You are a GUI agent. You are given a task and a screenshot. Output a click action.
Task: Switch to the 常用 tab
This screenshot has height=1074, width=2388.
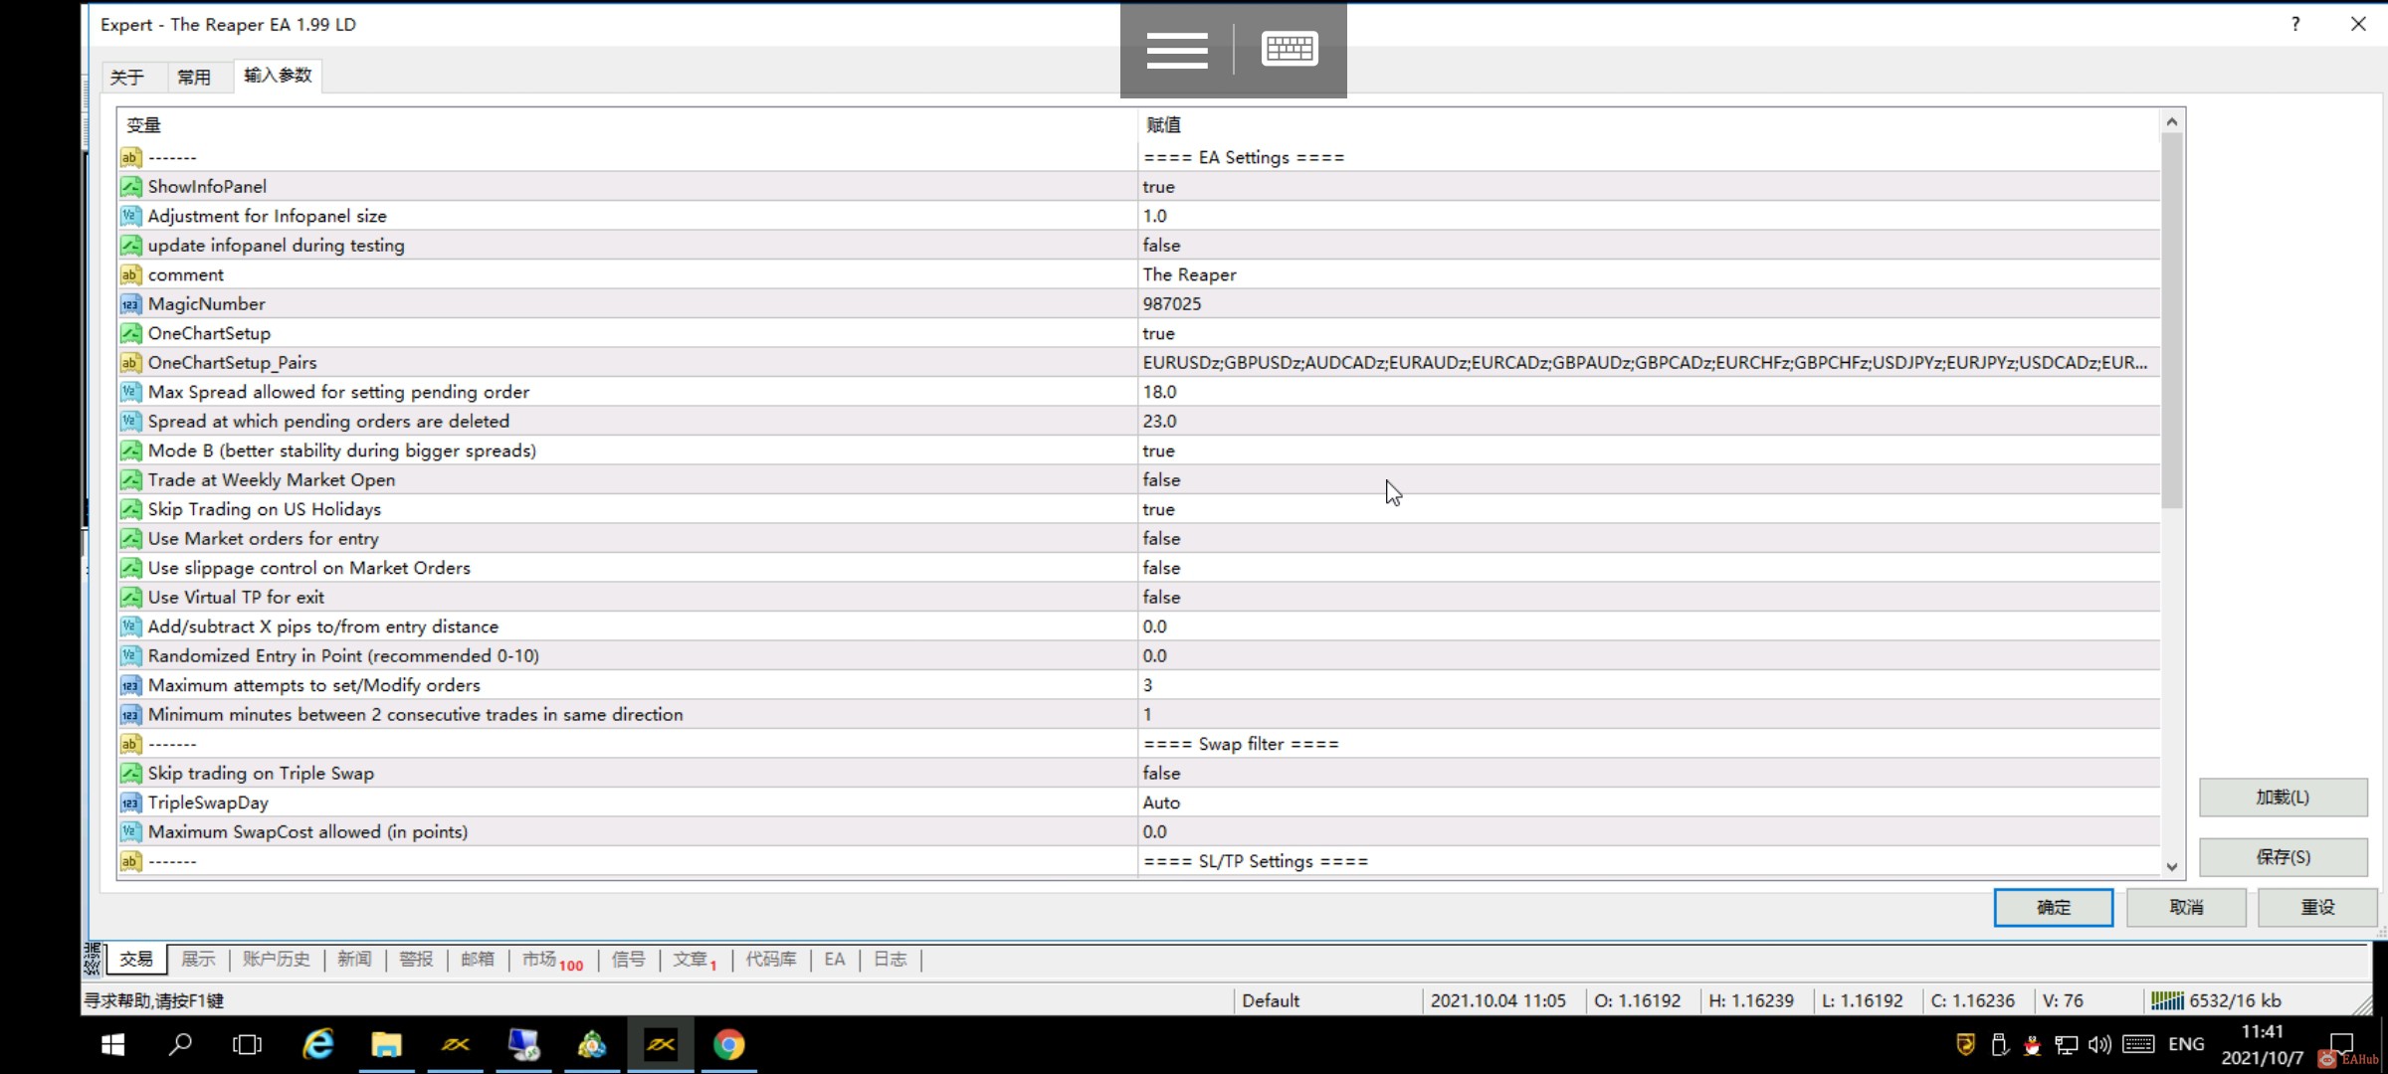coord(194,77)
